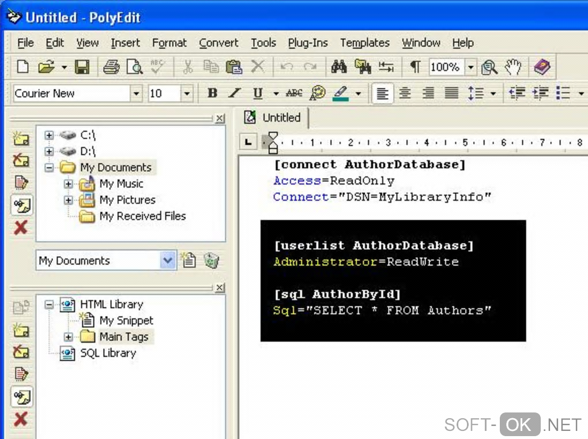Open Find with the binoculars icon
This screenshot has height=439, width=588.
[340, 67]
